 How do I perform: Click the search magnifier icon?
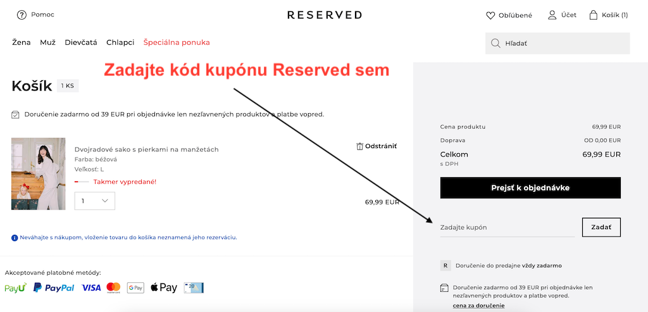[x=495, y=44]
